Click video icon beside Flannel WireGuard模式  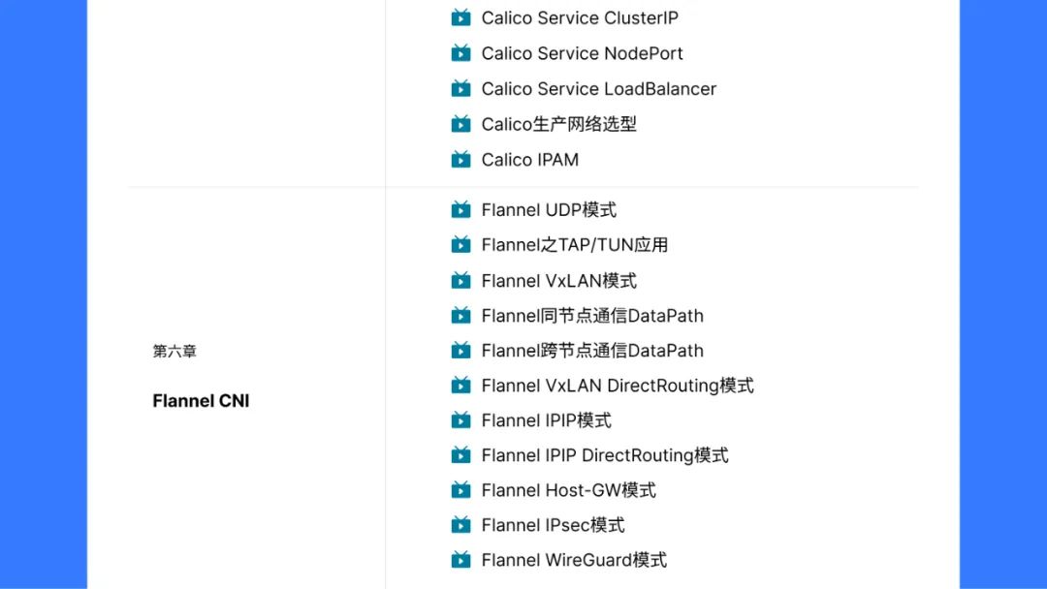(x=460, y=559)
